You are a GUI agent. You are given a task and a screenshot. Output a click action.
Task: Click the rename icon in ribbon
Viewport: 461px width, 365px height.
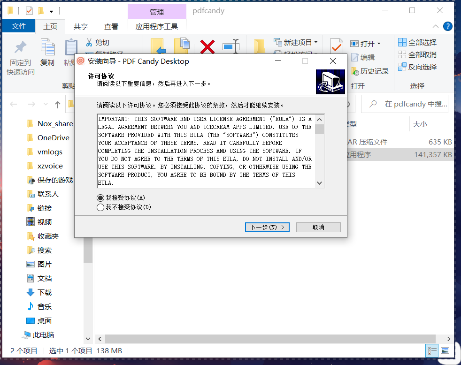(231, 46)
